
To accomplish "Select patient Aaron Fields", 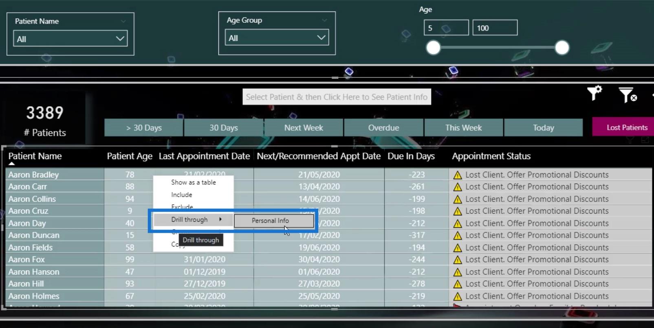I will tap(30, 247).
